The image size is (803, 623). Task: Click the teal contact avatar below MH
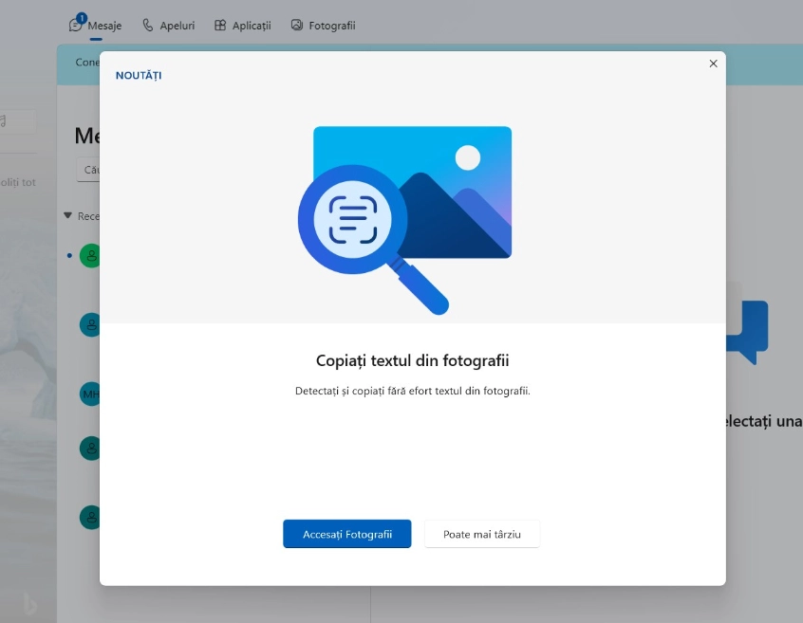click(x=90, y=448)
